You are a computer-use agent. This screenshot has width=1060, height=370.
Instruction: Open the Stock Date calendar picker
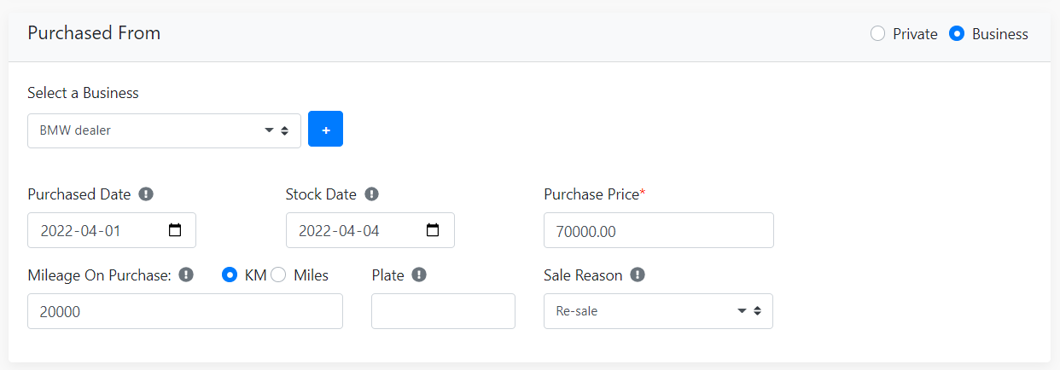point(433,230)
